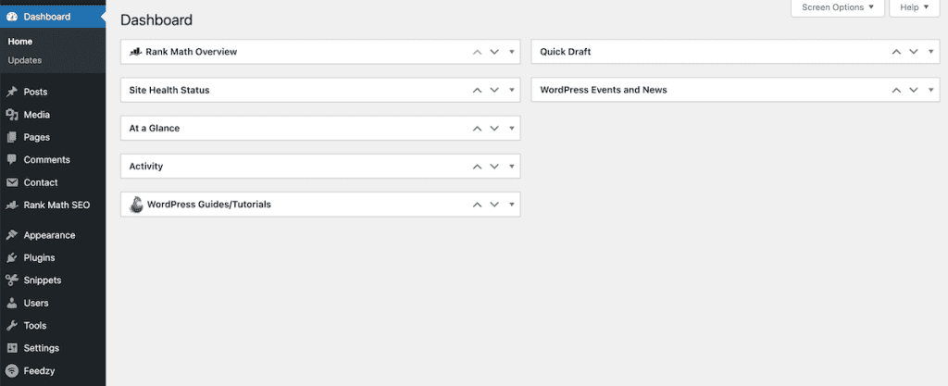Expand the WordPress Guides/Tutorials panel toggle
Image resolution: width=948 pixels, height=386 pixels.
511,205
